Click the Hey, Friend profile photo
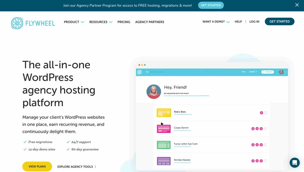 154,91
